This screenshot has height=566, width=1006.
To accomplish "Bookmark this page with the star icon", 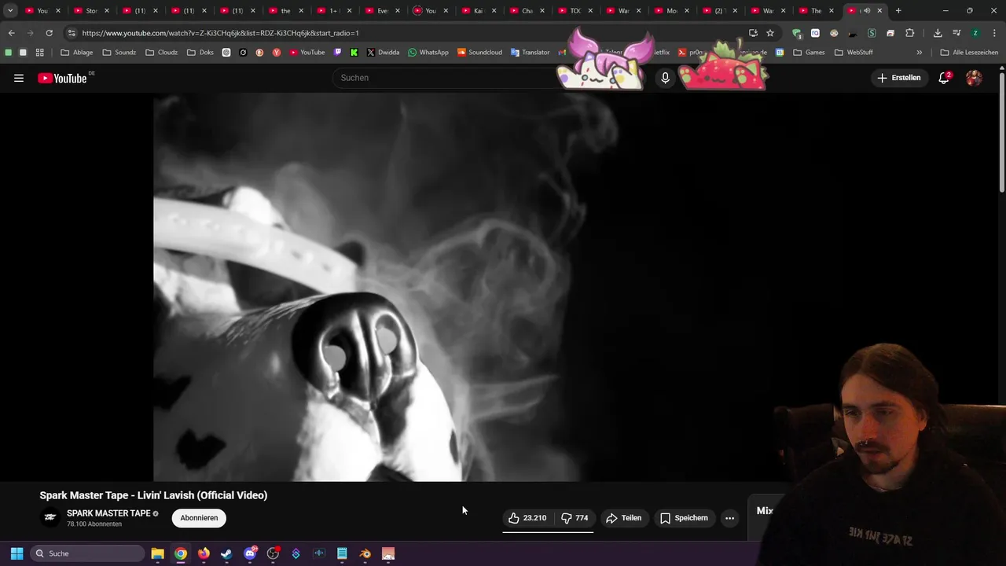I will coord(770,33).
